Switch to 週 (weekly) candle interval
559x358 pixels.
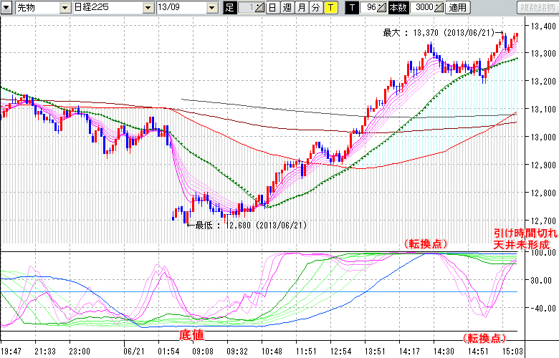coord(287,8)
